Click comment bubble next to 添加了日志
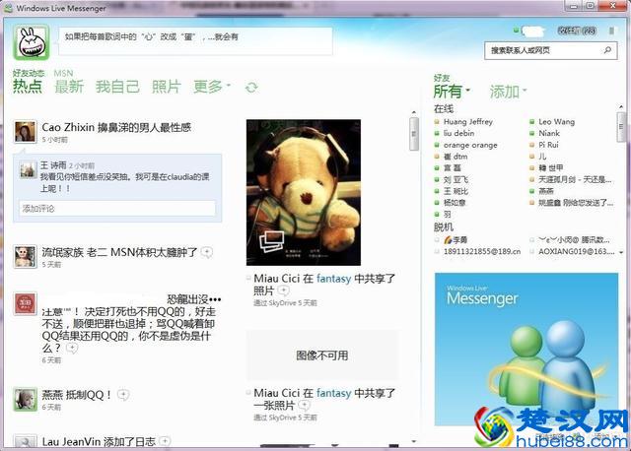631x451 pixels. click(165, 441)
